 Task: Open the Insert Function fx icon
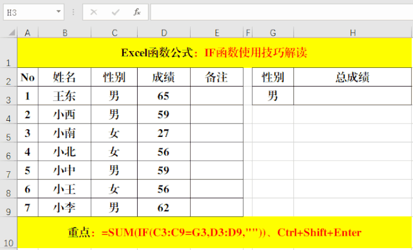coord(137,12)
